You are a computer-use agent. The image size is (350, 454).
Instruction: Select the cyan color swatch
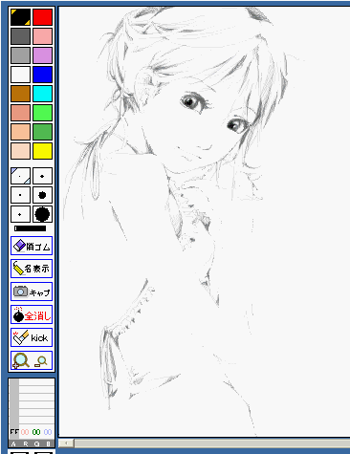coord(42,94)
